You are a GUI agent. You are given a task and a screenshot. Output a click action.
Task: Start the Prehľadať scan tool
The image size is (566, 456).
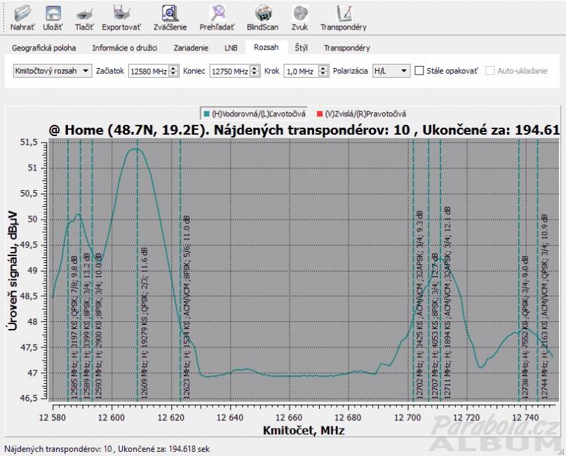coord(217,18)
